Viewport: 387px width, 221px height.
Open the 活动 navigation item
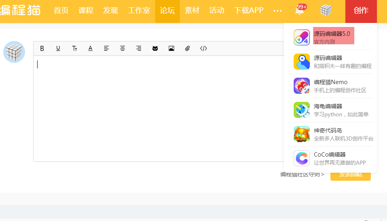217,10
